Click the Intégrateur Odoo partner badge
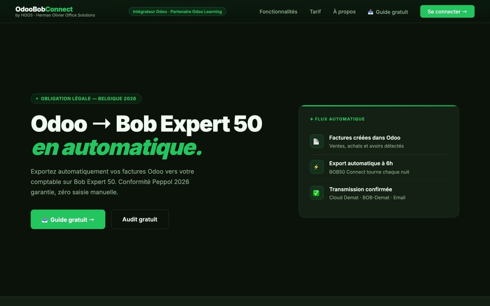This screenshot has height=306, width=490. pyautogui.click(x=177, y=11)
